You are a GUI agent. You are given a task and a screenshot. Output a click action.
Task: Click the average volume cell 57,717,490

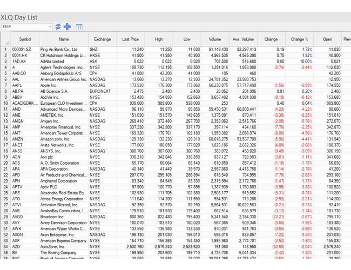[243, 85]
